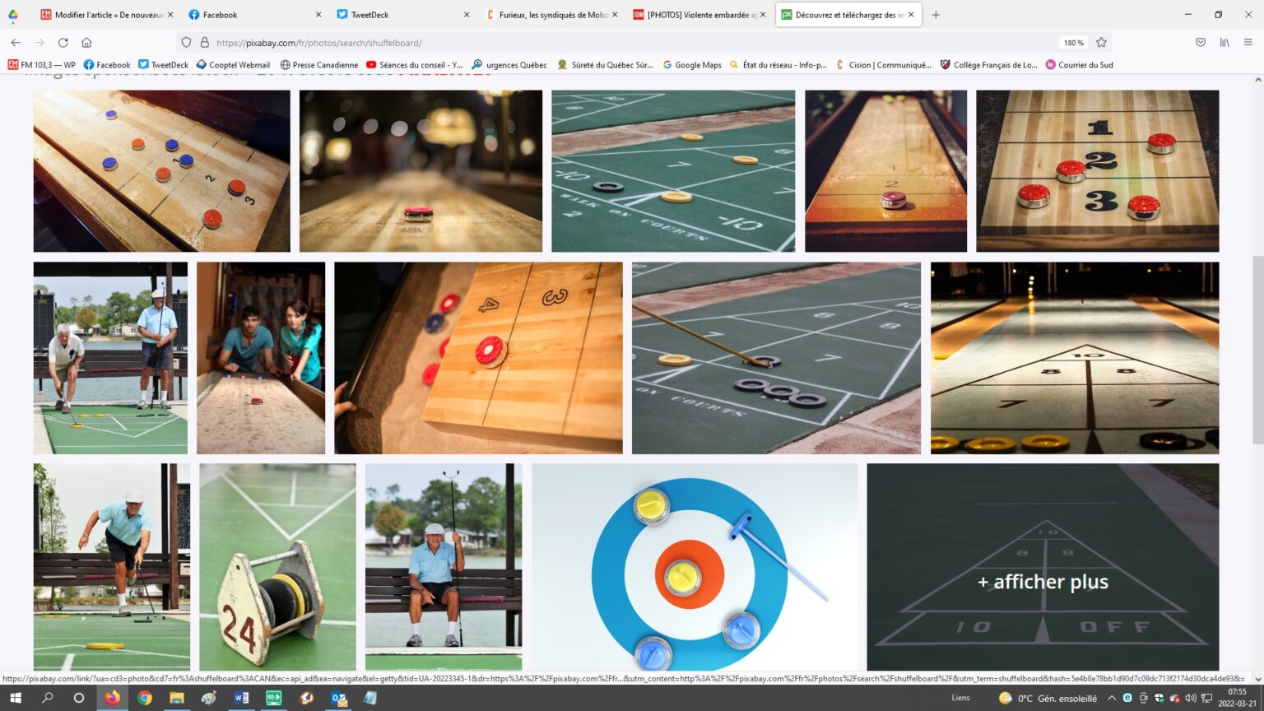Show hidden system tray icons
The height and width of the screenshot is (711, 1264).
pyautogui.click(x=1111, y=698)
